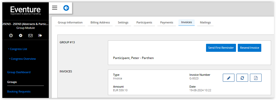Open the settings gear icon
276x100 pixels.
tap(21, 36)
